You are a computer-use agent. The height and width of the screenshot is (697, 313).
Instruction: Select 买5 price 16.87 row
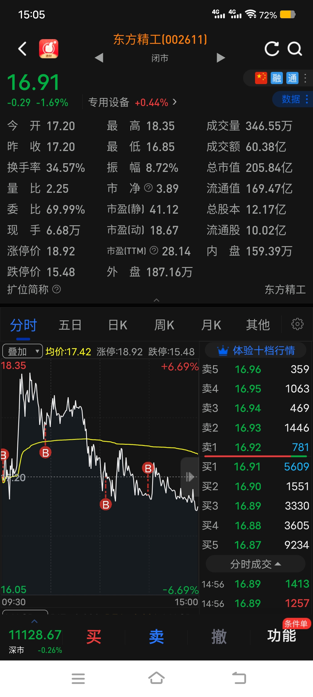[256, 545]
